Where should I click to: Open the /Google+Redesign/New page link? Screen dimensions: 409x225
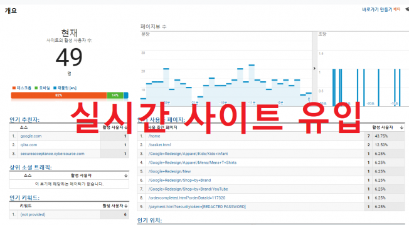click(169, 171)
